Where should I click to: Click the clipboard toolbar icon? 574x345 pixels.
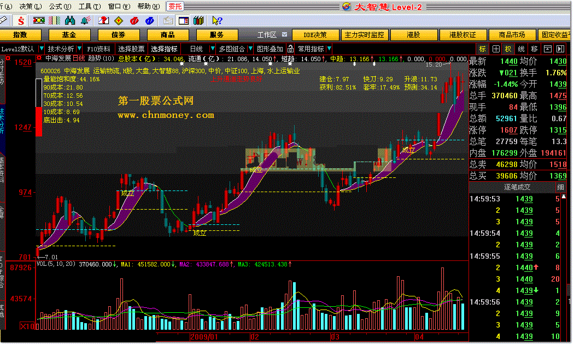(x=168, y=21)
